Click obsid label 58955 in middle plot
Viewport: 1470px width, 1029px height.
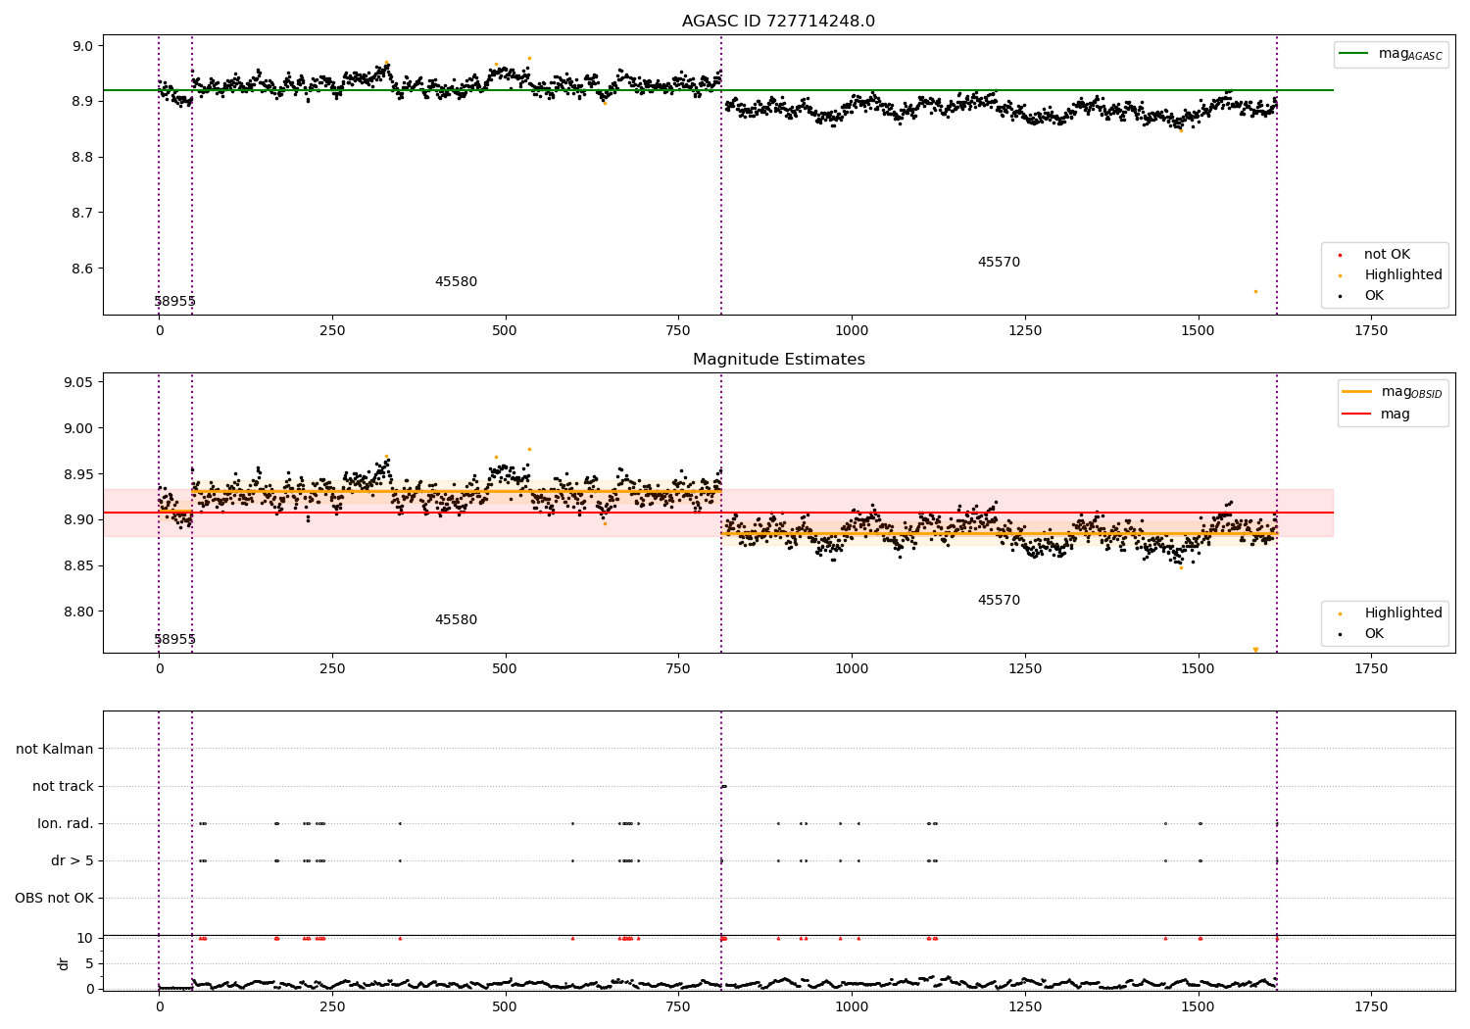click(x=174, y=640)
